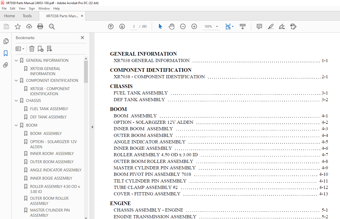
Task: Open the Sign menu
Action: coord(32,8)
